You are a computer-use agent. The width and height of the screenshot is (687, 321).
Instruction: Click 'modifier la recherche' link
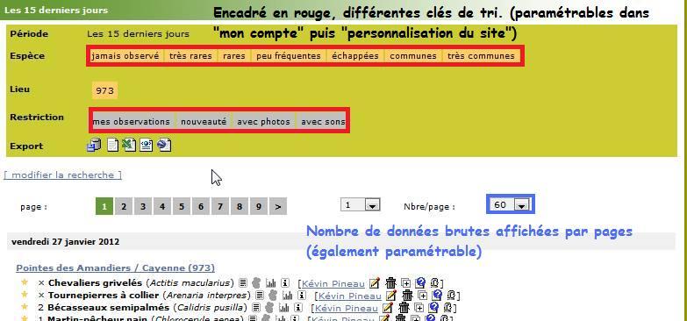tap(62, 175)
